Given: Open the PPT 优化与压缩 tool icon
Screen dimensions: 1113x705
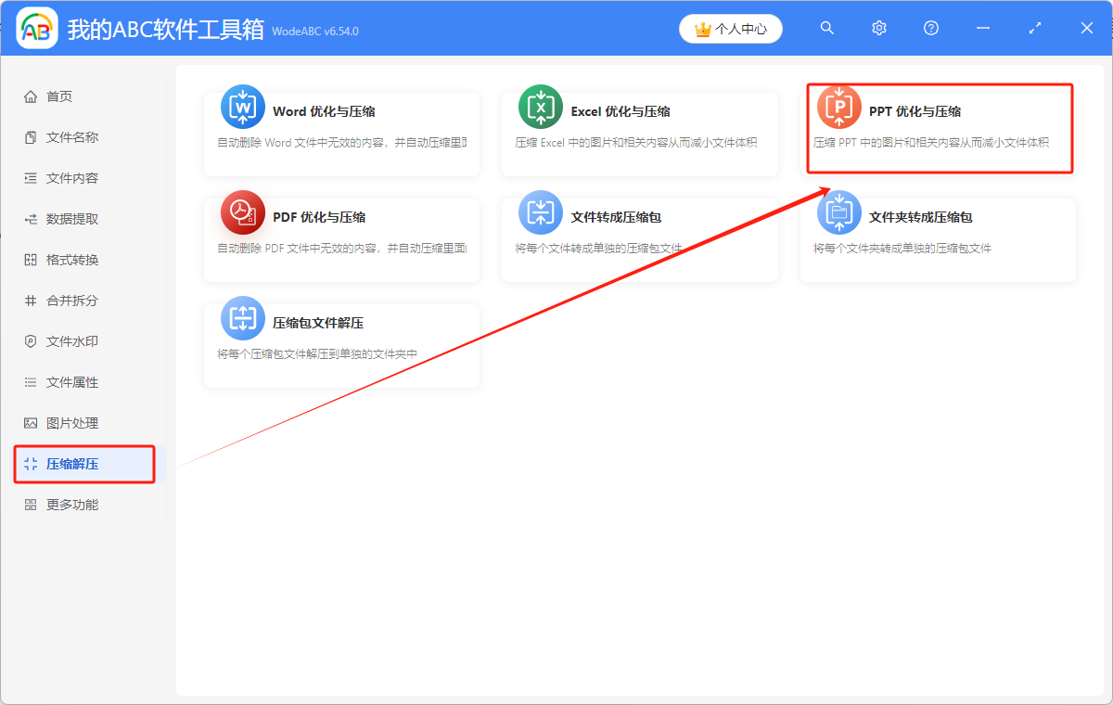Looking at the screenshot, I should [839, 106].
